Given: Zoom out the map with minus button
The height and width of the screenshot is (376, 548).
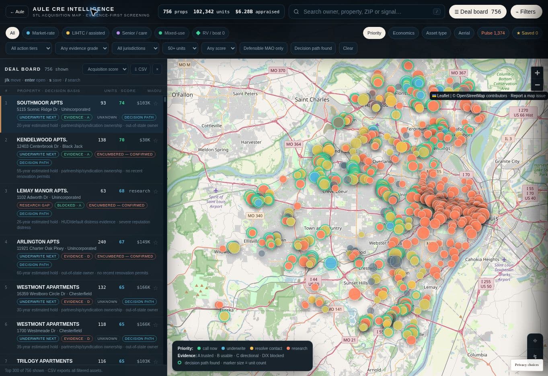Looking at the screenshot, I should click(x=537, y=85).
